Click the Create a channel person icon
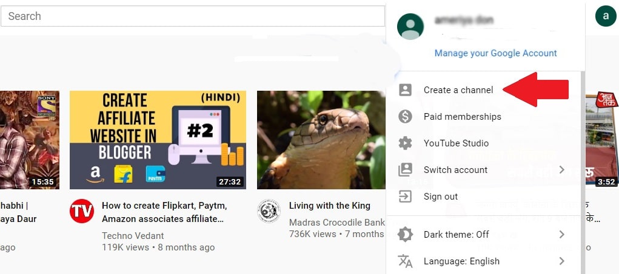Screen dimensions: 619x274 (x=405, y=90)
